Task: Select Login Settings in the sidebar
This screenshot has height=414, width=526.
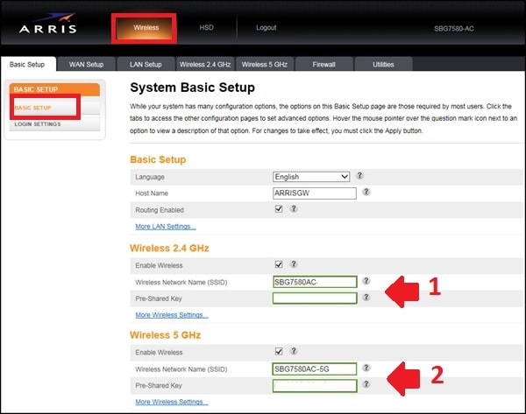Action: click(x=36, y=125)
